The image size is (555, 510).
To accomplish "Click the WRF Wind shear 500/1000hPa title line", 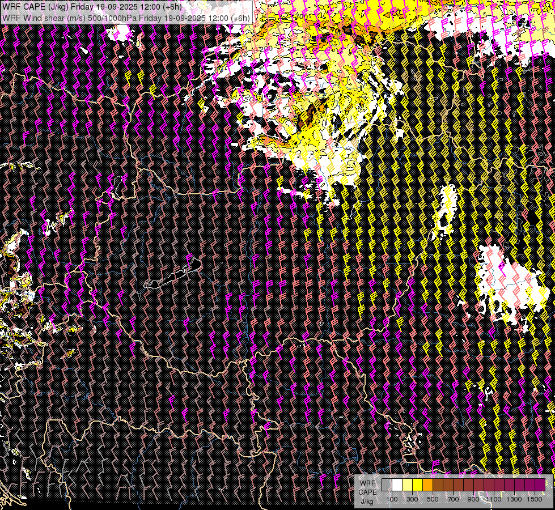I will coord(126,18).
